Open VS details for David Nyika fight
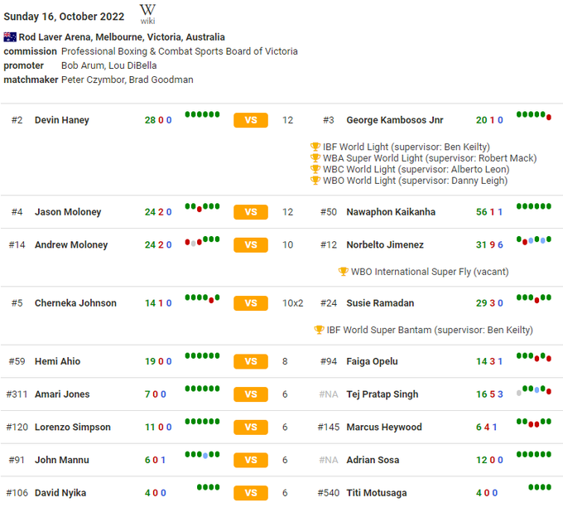Viewport: 563px width, 517px height. 251,493
